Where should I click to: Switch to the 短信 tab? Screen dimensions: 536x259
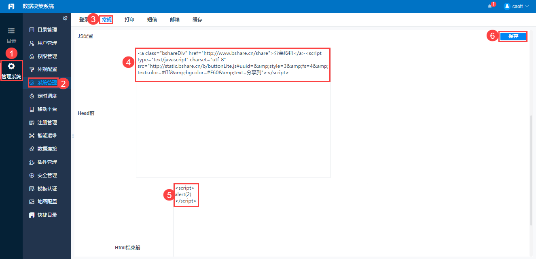(152, 19)
